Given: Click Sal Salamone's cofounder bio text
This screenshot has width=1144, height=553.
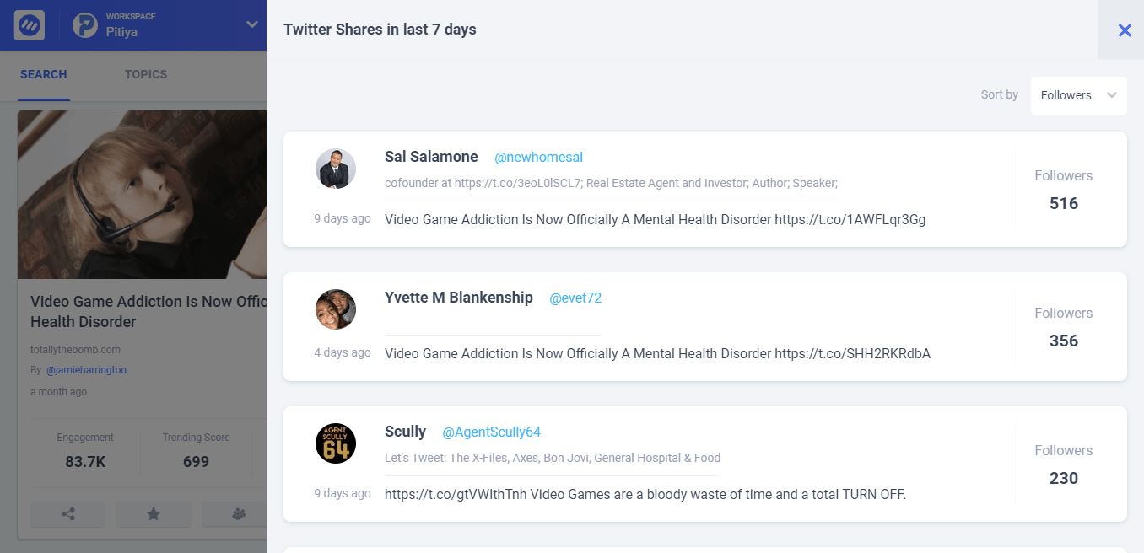Looking at the screenshot, I should coord(611,183).
